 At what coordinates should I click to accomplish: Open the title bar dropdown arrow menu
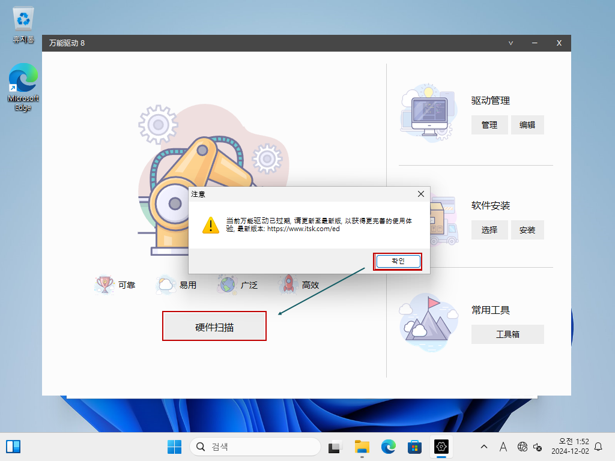[510, 43]
